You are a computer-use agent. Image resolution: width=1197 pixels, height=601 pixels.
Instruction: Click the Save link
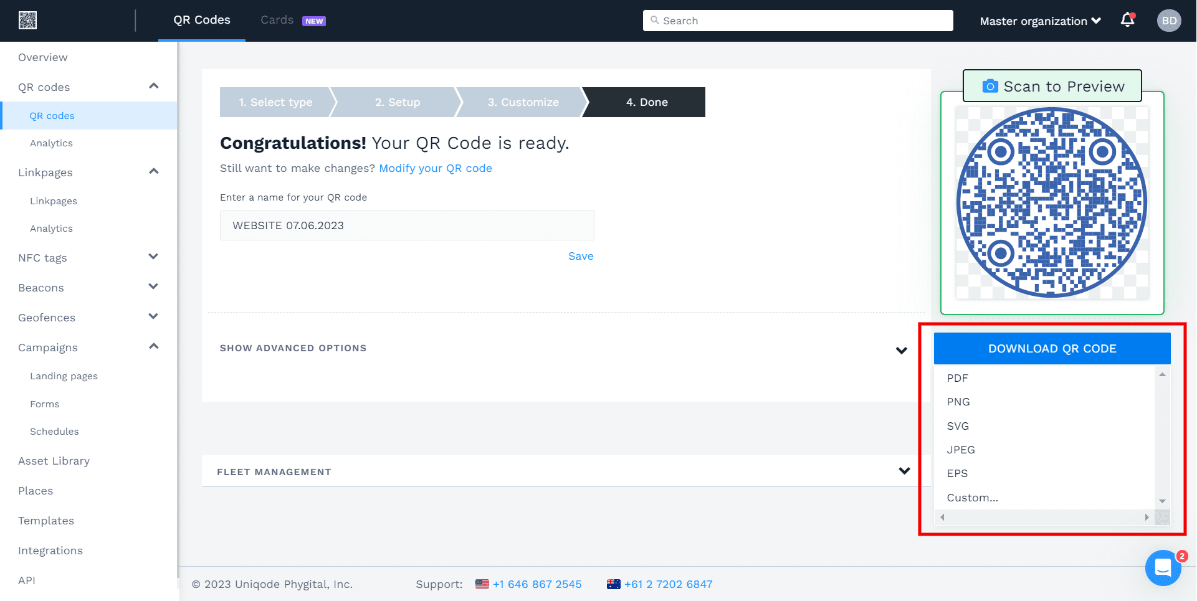(581, 256)
